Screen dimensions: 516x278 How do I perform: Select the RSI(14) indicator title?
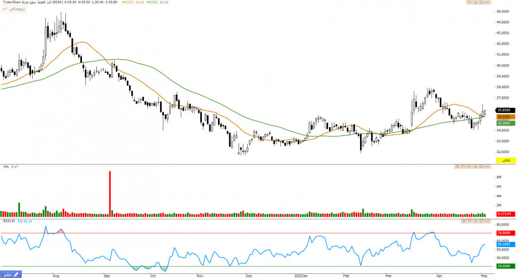(7, 221)
